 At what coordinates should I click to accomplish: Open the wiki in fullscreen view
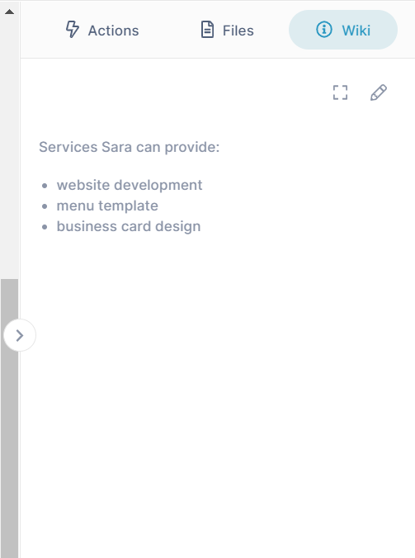[x=340, y=92]
